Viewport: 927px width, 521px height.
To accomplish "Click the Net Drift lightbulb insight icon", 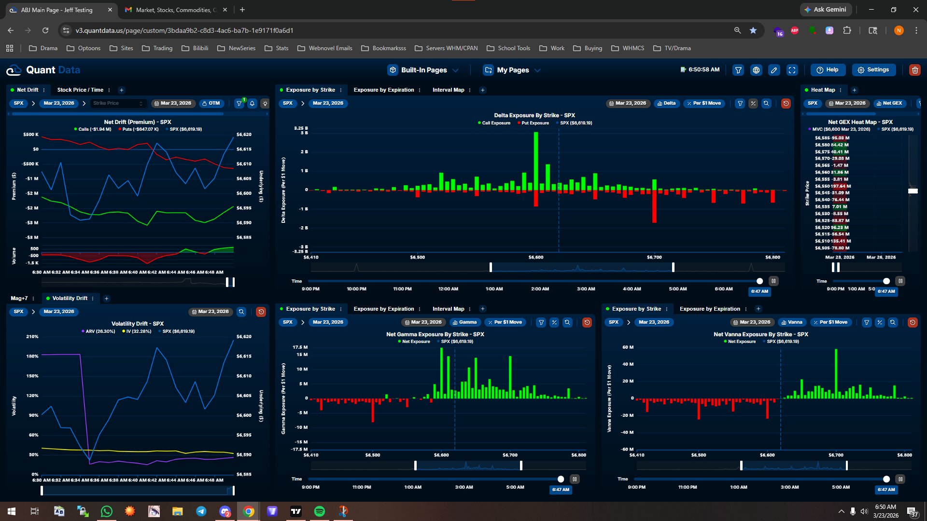I will click(x=265, y=103).
